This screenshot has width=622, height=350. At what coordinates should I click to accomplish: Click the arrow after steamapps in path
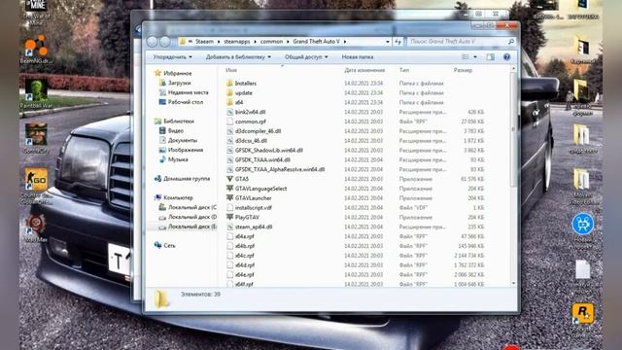pos(255,41)
